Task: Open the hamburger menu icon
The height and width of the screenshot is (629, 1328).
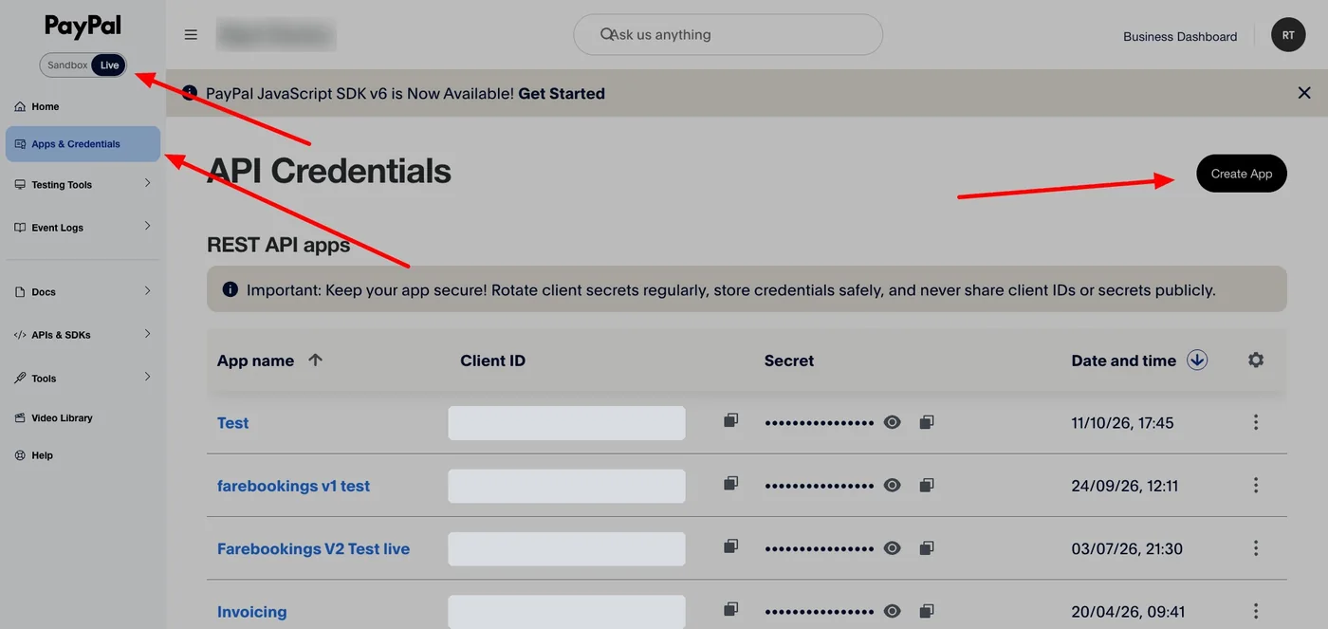Action: (191, 35)
